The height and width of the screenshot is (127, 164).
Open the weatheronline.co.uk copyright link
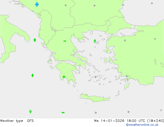point(142,125)
